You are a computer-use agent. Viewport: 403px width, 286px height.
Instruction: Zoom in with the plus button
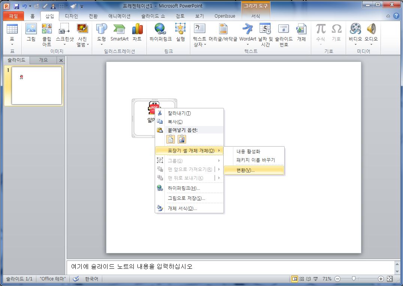[x=381, y=279]
